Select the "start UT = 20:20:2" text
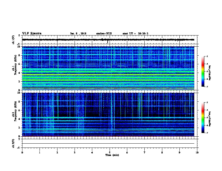The width and height of the screenshot is (222, 171). tap(135, 34)
